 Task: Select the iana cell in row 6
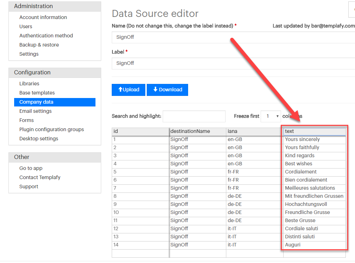pyautogui.click(x=255, y=180)
